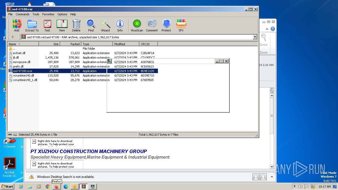Open File Explorer from taskbar
The width and height of the screenshot is (338, 190).
pos(30,187)
